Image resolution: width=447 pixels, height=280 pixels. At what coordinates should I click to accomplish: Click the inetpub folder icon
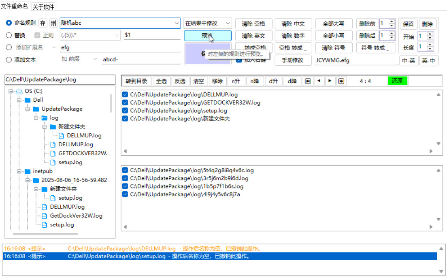[x=28, y=171]
